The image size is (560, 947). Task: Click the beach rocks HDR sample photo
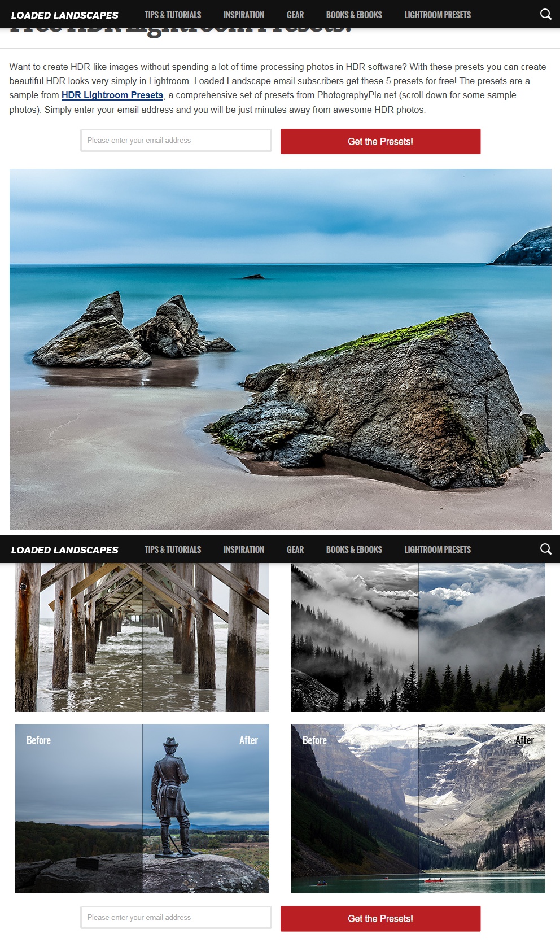point(280,349)
